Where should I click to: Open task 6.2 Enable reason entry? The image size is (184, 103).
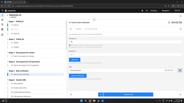coord(36,88)
